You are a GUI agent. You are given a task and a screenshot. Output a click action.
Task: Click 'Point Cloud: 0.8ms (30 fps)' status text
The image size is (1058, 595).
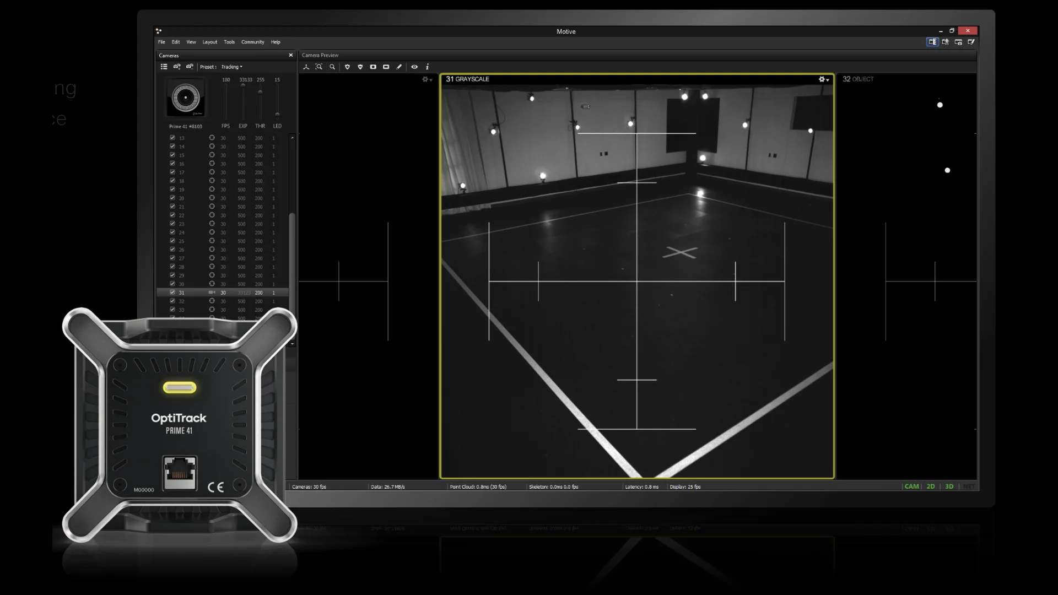478,487
